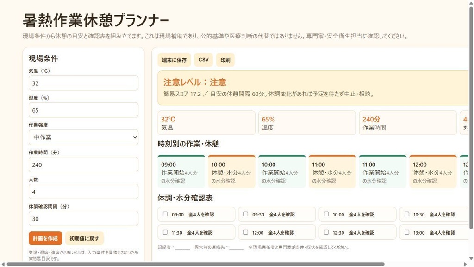This screenshot has width=474, height=267.
Task: Toggle the 13:00 全4人を確認 checkbox
Action: click(x=407, y=232)
